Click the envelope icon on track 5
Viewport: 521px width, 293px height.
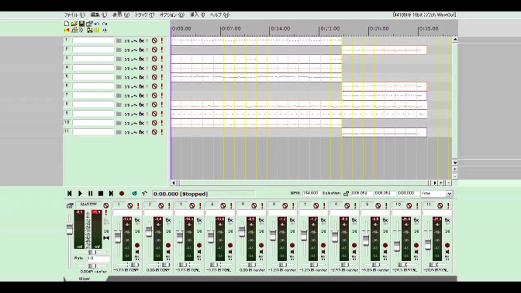pos(134,77)
